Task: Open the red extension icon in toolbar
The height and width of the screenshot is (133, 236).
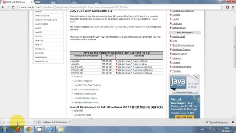Action: click(x=228, y=7)
